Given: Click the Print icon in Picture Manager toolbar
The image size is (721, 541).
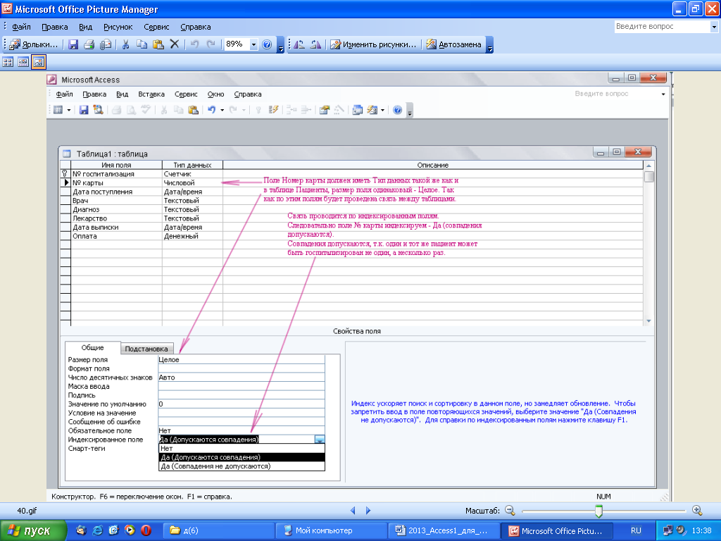Looking at the screenshot, I should [89, 44].
